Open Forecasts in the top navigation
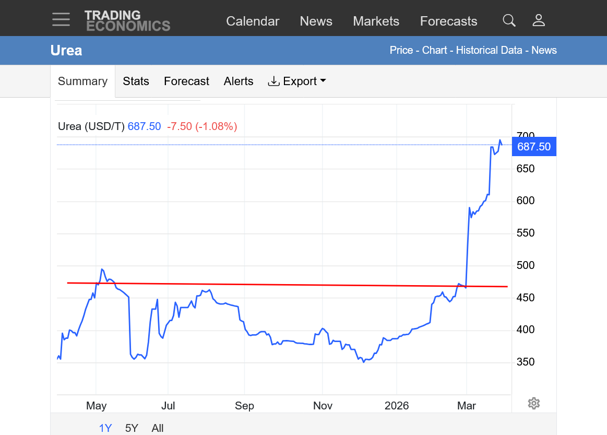Image resolution: width=607 pixels, height=435 pixels. tap(448, 21)
